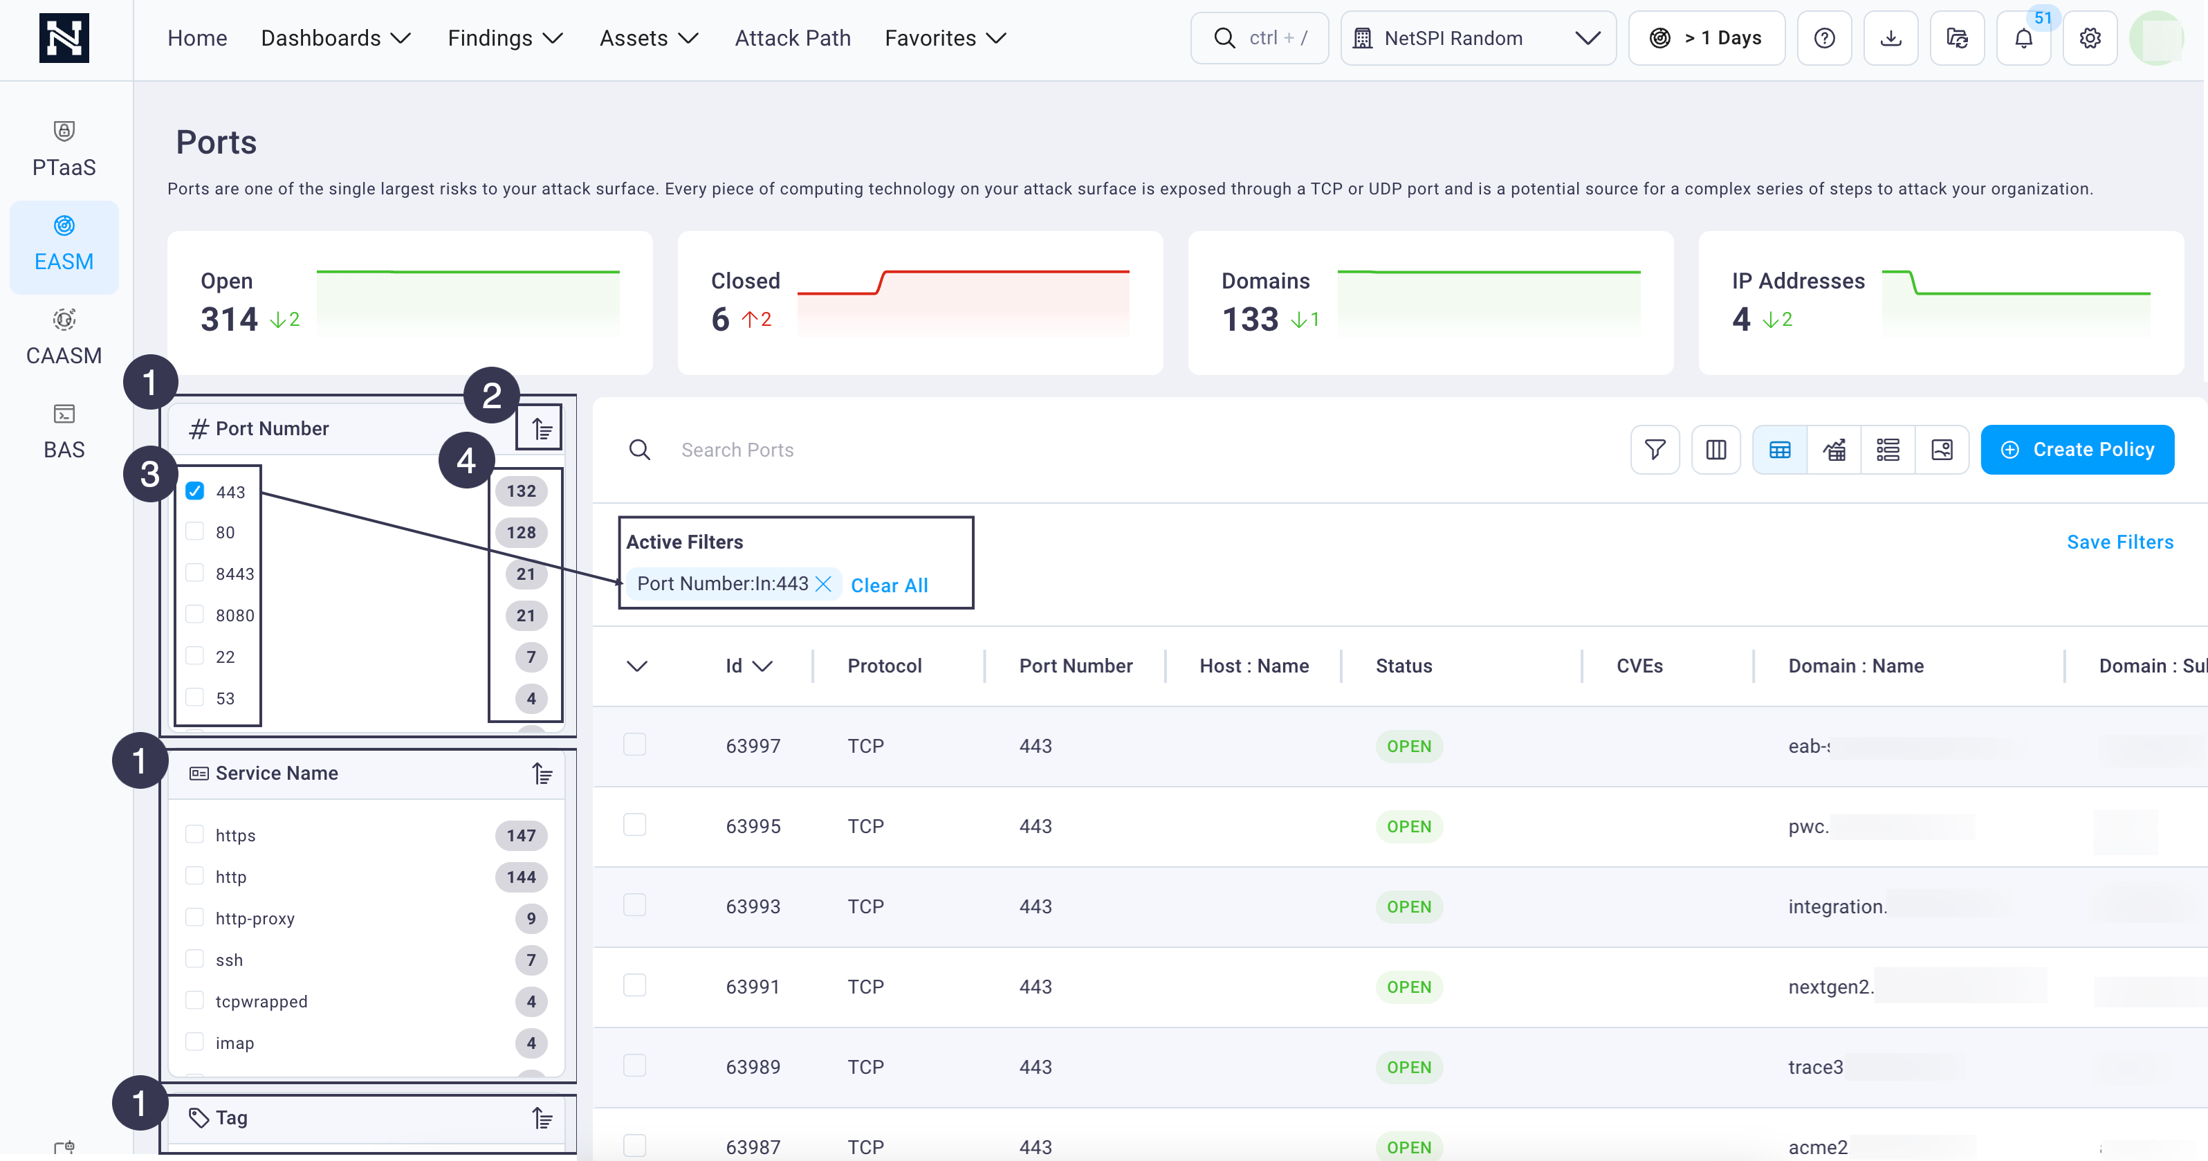This screenshot has width=2208, height=1161.
Task: Sort the Tag filter panel
Action: tap(542, 1118)
